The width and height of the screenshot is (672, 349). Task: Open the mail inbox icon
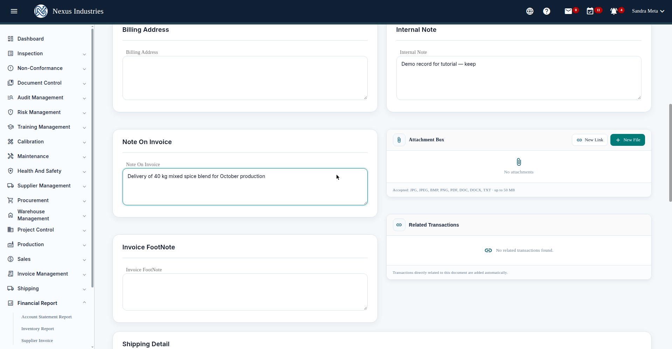pyautogui.click(x=568, y=11)
